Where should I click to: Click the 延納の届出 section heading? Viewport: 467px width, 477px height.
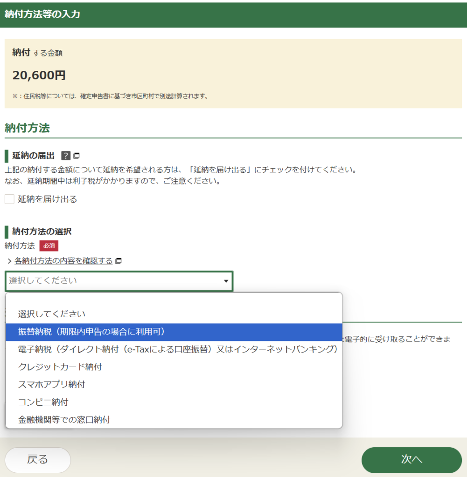coord(33,156)
